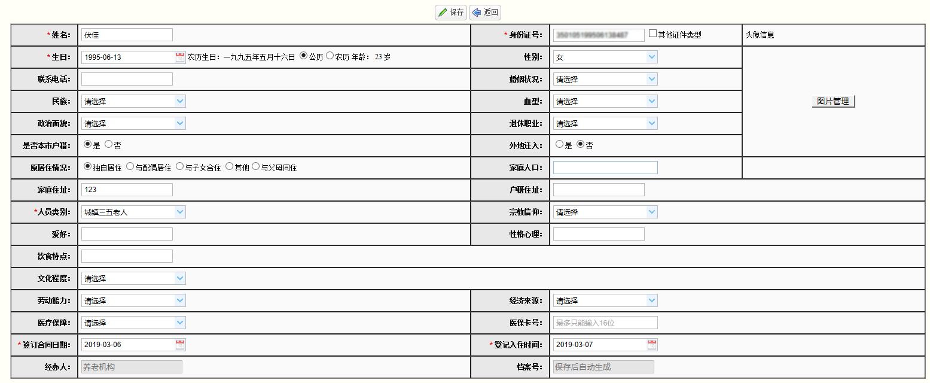Select 是 for 外地迁入
The width and height of the screenshot is (930, 383).
tap(559, 145)
